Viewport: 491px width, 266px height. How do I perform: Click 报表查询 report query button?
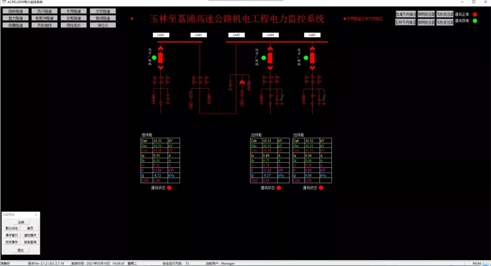[30, 242]
